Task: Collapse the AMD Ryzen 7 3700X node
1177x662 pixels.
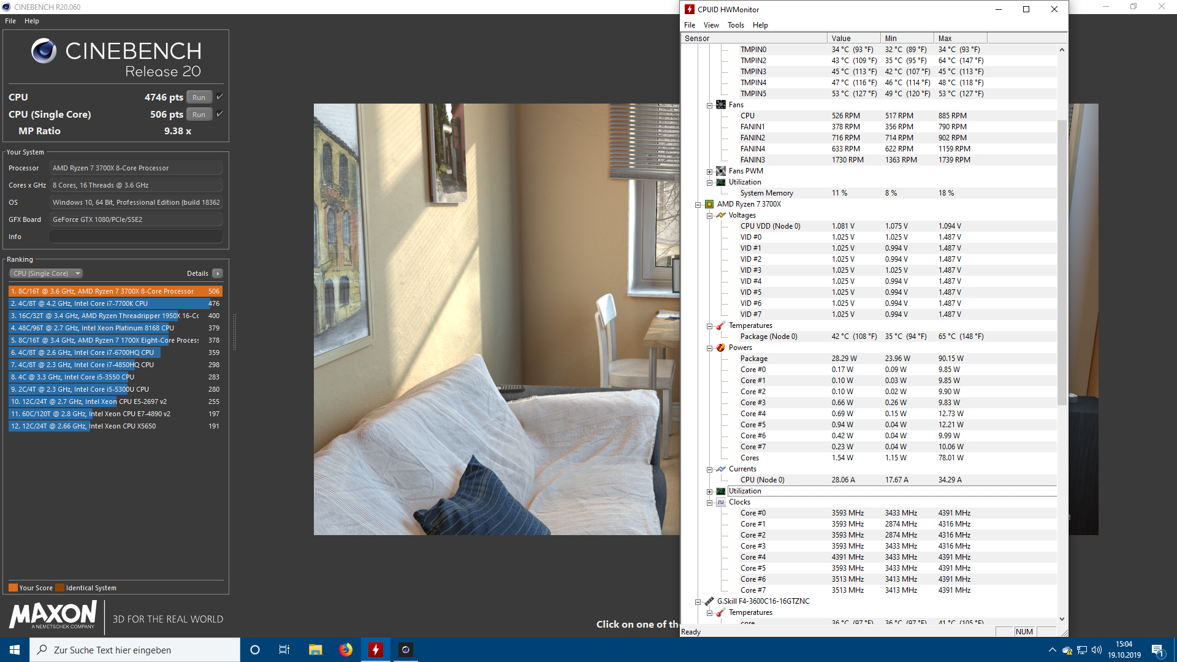Action: pos(698,205)
